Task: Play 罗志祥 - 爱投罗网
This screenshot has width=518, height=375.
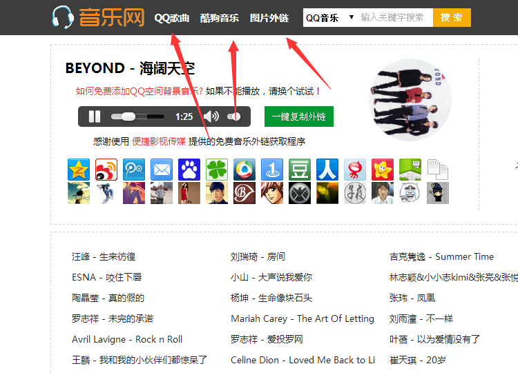Action: (x=267, y=339)
